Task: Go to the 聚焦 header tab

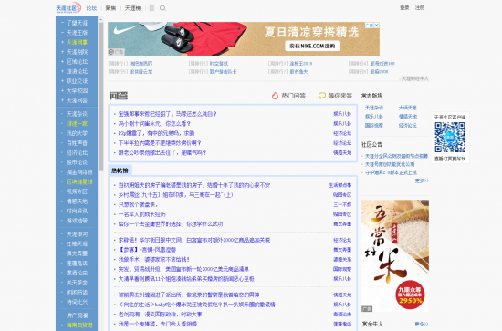Action: tap(110, 8)
